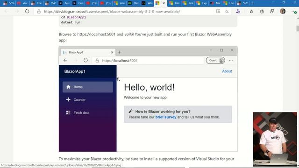Open the Favorites list icon

pos(251,11)
